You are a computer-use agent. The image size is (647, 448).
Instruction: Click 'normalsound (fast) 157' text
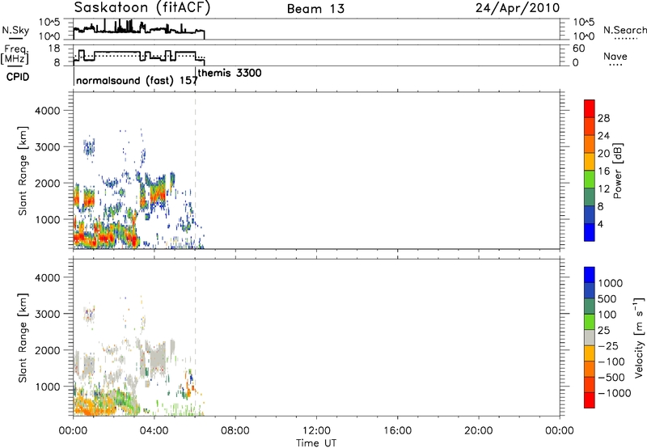(137, 80)
